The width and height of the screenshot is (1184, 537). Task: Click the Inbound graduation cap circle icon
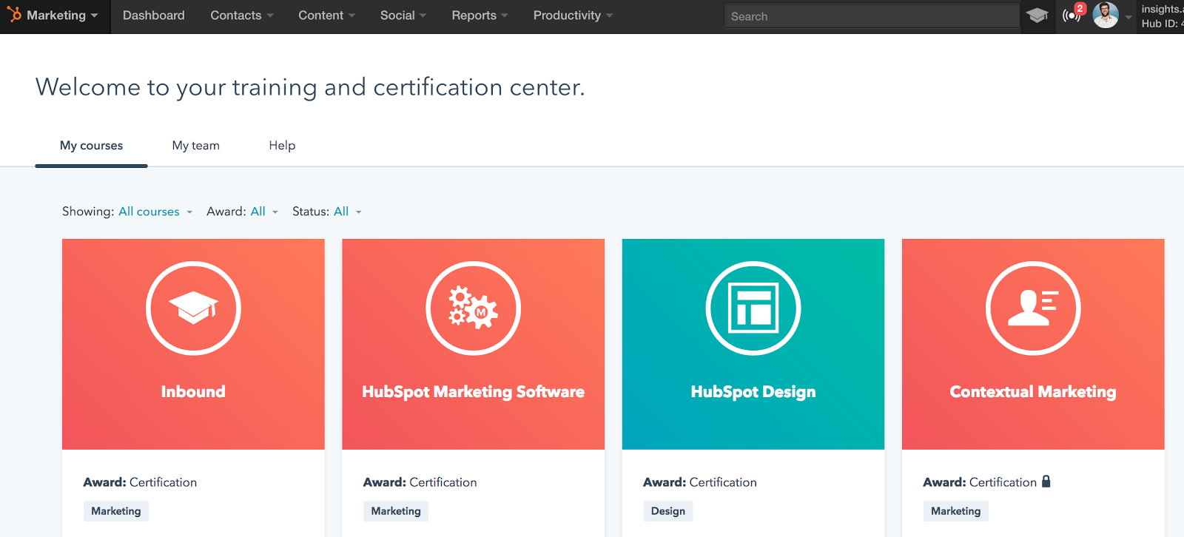pos(193,308)
